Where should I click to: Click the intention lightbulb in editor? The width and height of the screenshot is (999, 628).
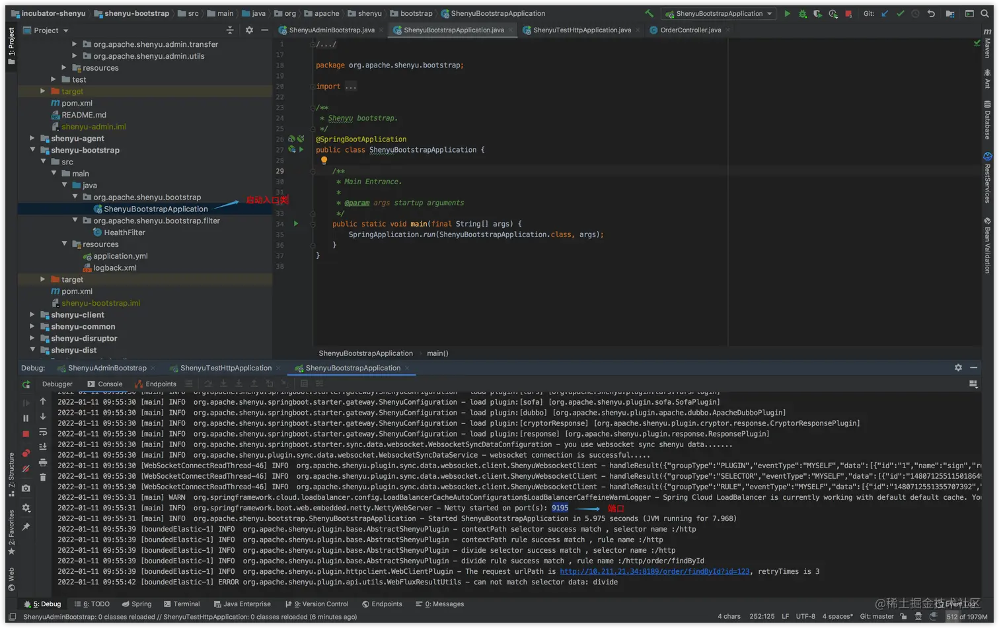[x=324, y=160]
